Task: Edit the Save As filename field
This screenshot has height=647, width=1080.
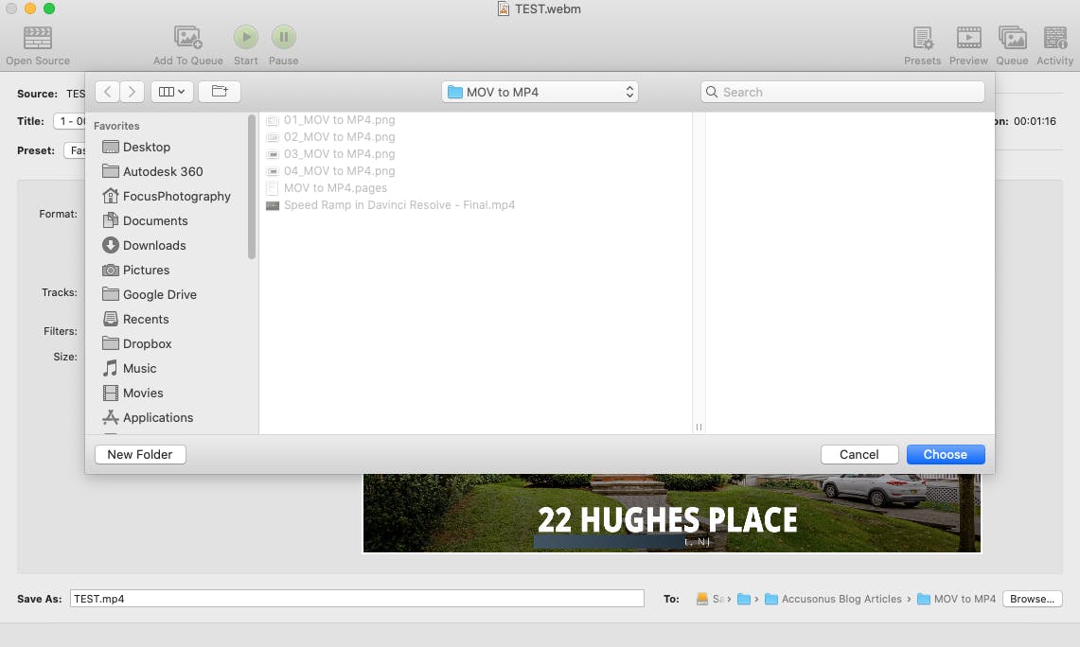Action: pos(357,599)
